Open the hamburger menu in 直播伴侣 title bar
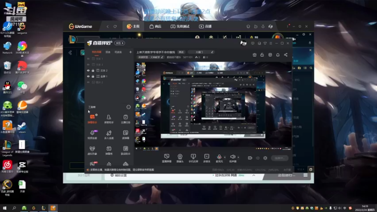This screenshot has height=212, width=377. coord(270,43)
